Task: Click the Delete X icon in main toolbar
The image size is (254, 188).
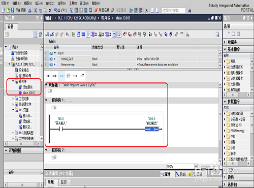Action: (x=50, y=10)
